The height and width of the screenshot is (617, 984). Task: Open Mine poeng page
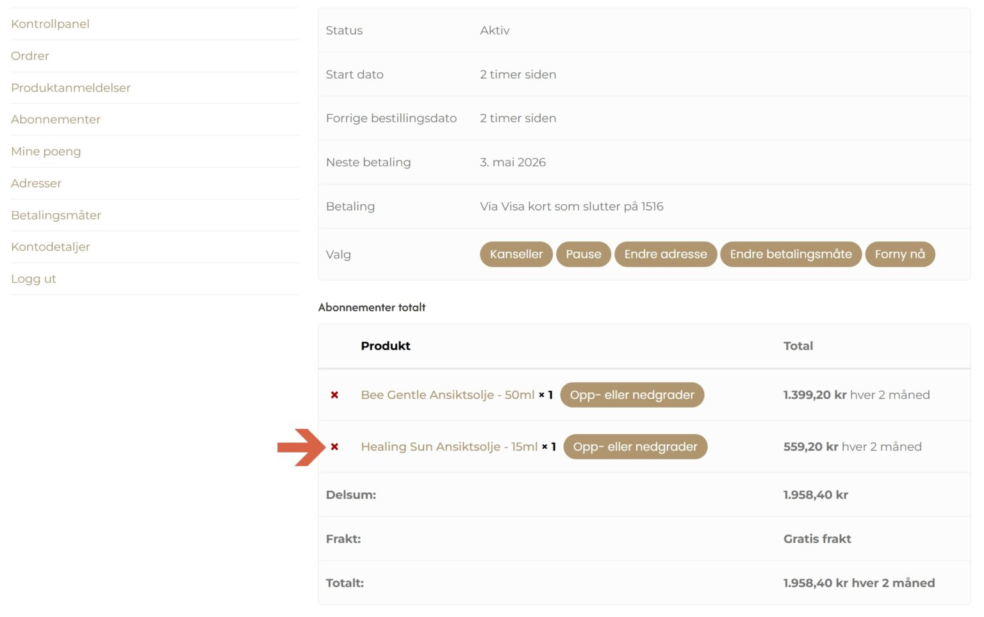[x=46, y=151]
